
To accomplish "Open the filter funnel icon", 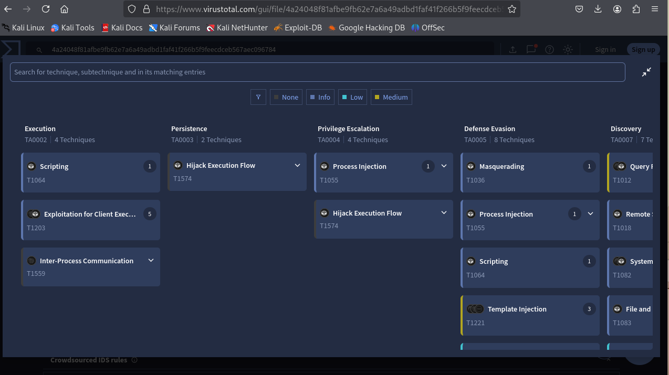I will click(258, 97).
